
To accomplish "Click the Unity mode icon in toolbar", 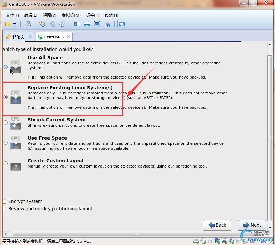I will [107, 24].
